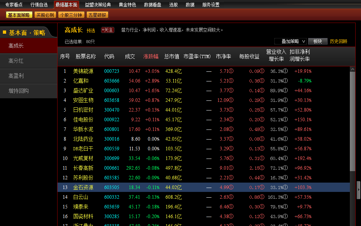Click info icon beside 安图生物 市净率 12.09
The height and width of the screenshot is (226, 361).
point(232,100)
